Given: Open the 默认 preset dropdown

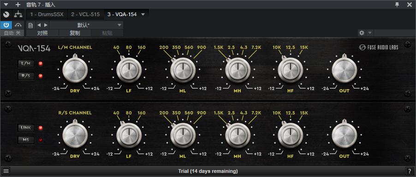Looking at the screenshot, I should [x=86, y=25].
